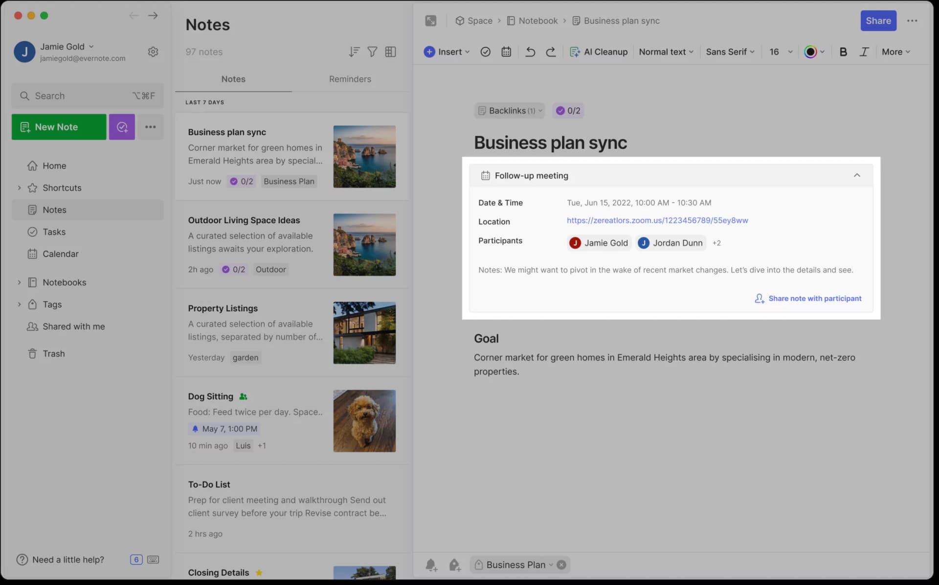Open the Zoom meeting link in the note
Screen dimensions: 939x585
click(657, 220)
